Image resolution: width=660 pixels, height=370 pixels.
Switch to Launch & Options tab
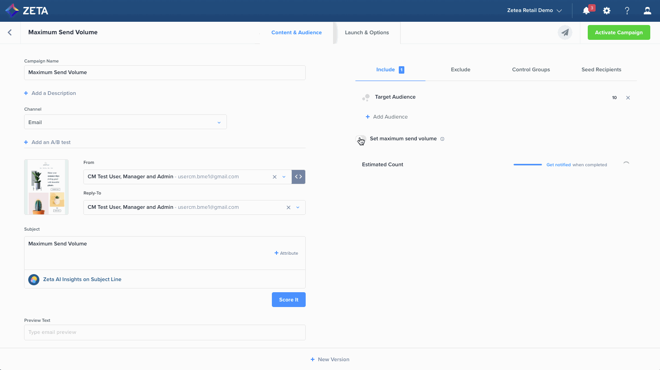pyautogui.click(x=367, y=32)
